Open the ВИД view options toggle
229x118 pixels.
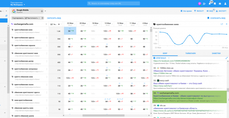click(x=210, y=11)
